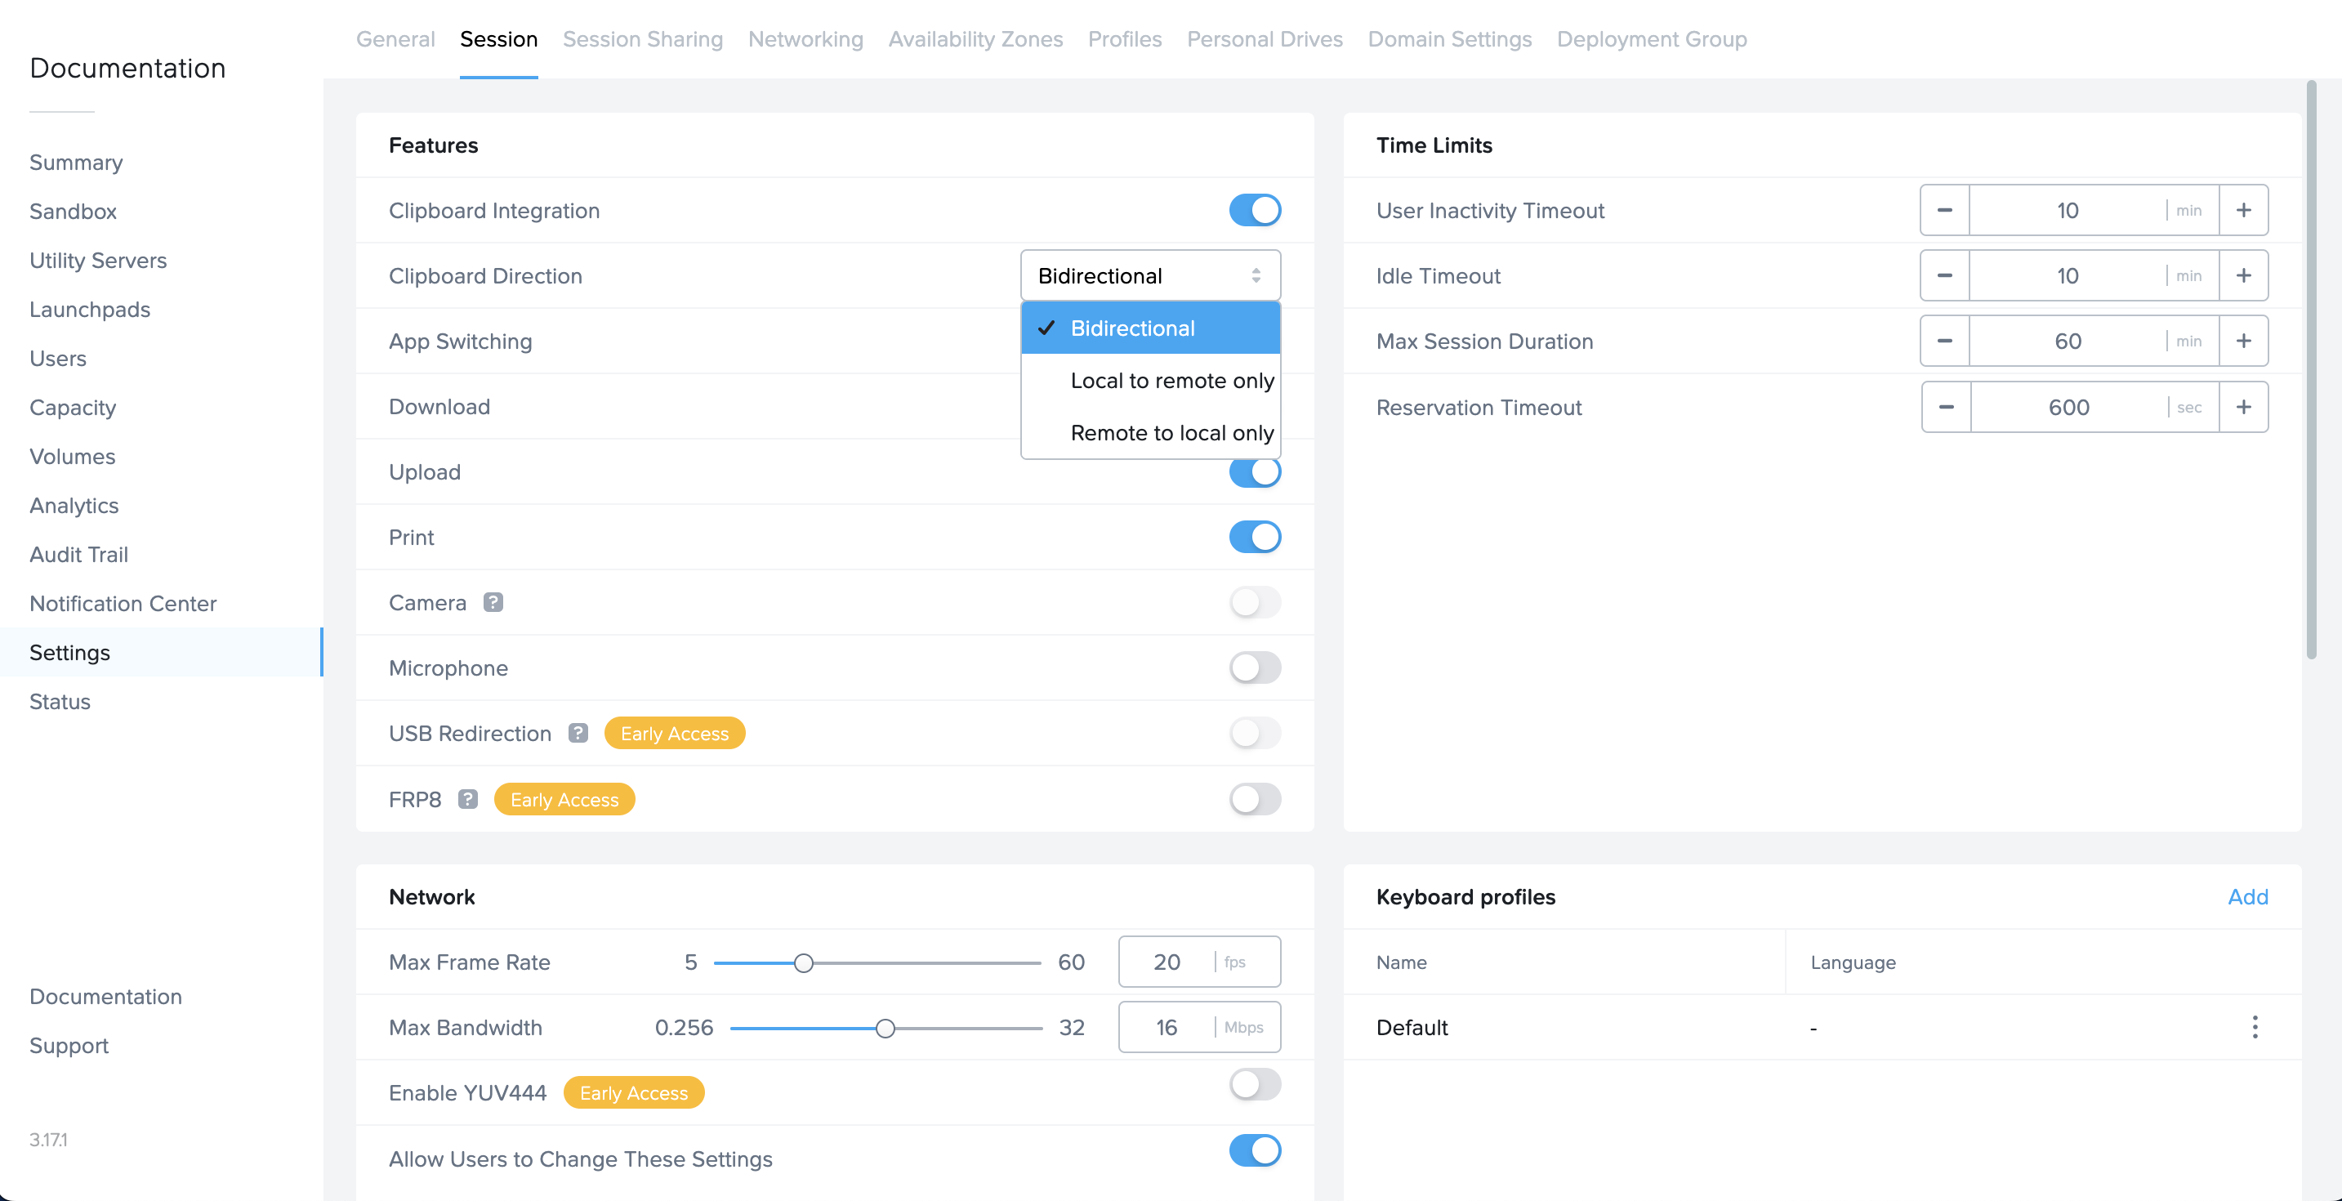The height and width of the screenshot is (1201, 2342).
Task: Increase Idle Timeout with plus button
Action: [2244, 275]
